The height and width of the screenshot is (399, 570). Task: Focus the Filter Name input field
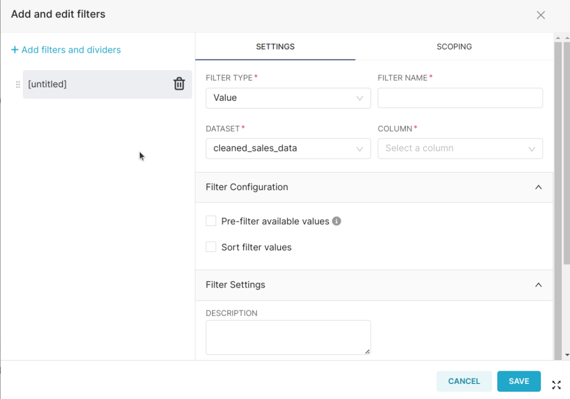[460, 98]
